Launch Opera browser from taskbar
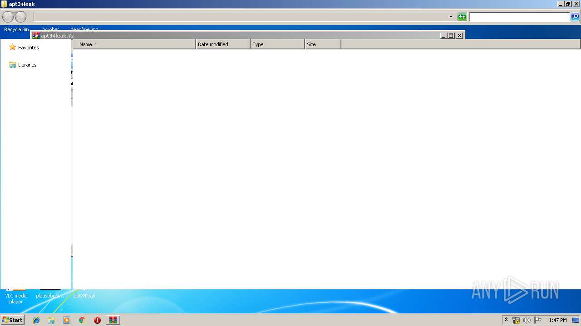581x326 pixels. pos(97,320)
